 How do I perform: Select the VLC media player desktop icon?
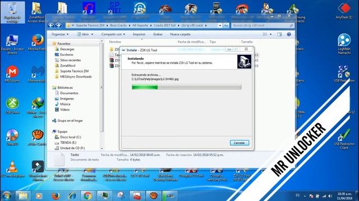pyautogui.click(x=12, y=169)
